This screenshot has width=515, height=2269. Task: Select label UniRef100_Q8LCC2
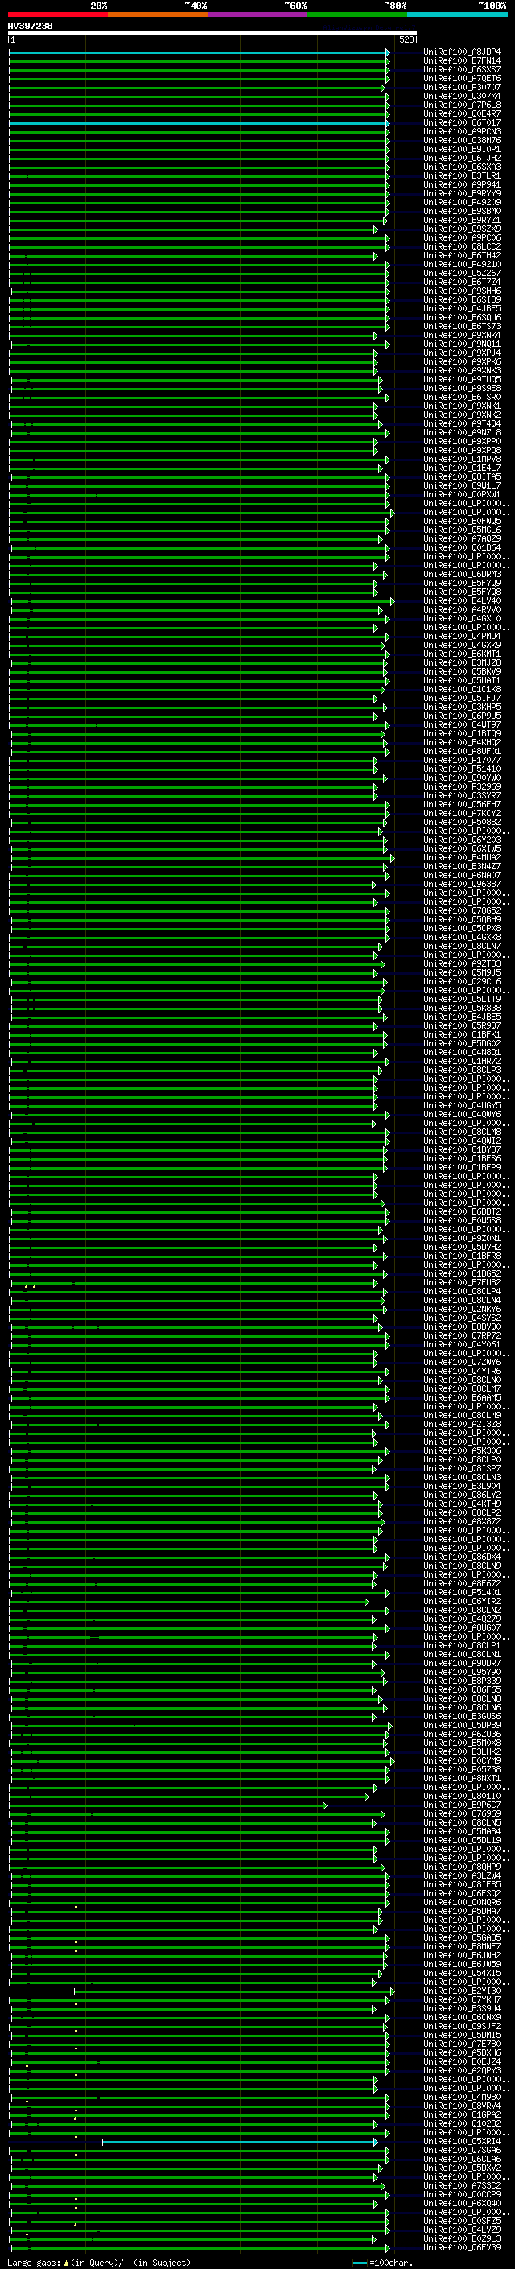(461, 246)
